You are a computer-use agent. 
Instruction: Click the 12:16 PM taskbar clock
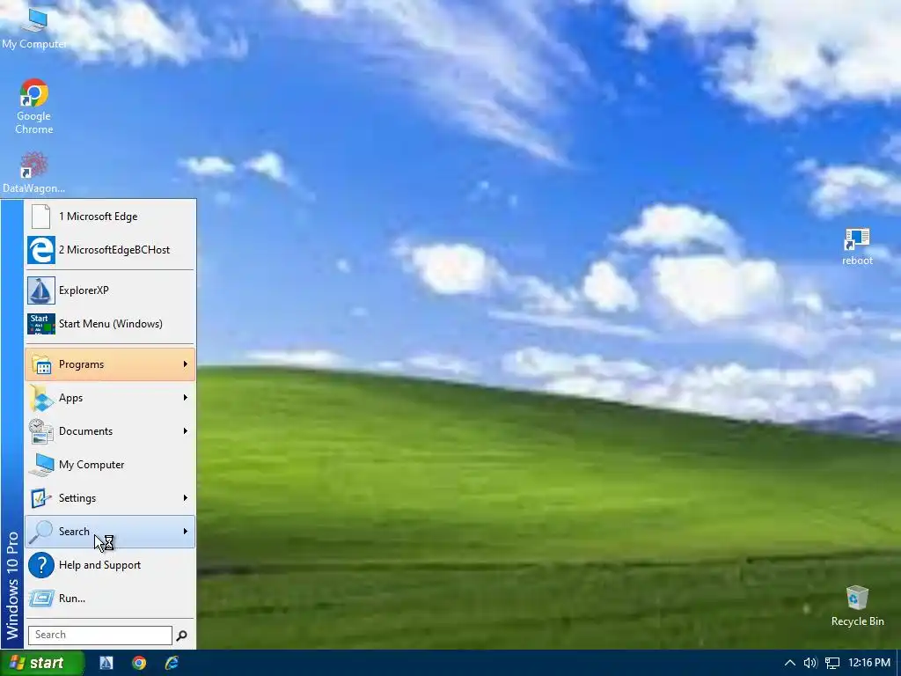[868, 663]
